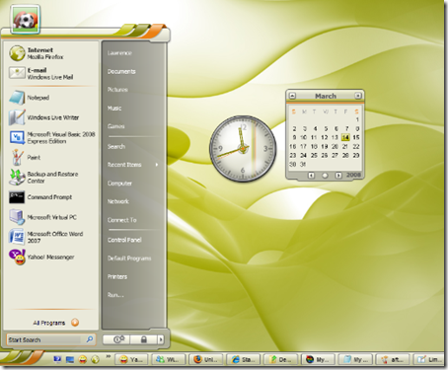
Task: Click next year arrow in calendar footer
Action: click(338, 176)
